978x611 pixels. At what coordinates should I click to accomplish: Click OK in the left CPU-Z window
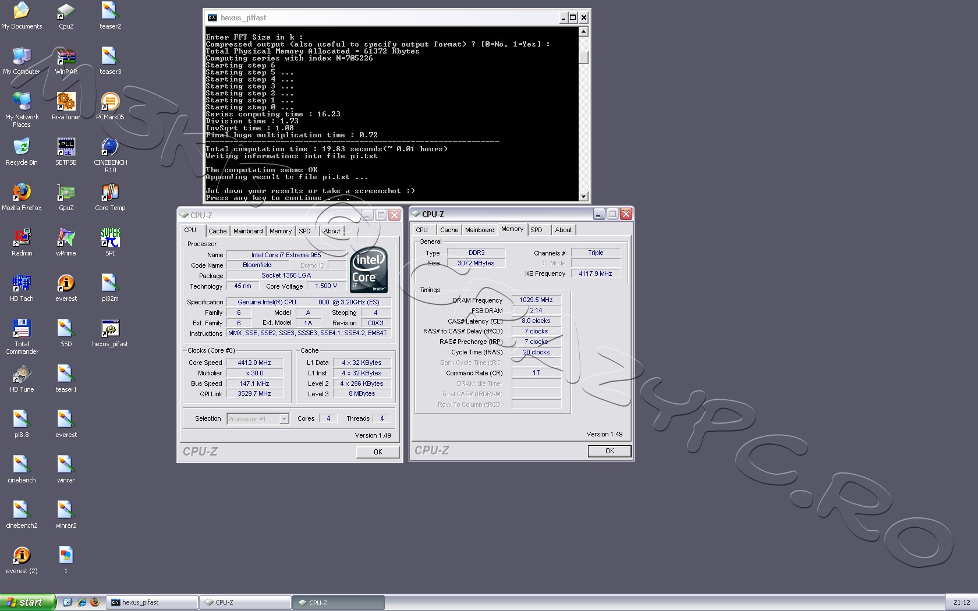pyautogui.click(x=378, y=452)
